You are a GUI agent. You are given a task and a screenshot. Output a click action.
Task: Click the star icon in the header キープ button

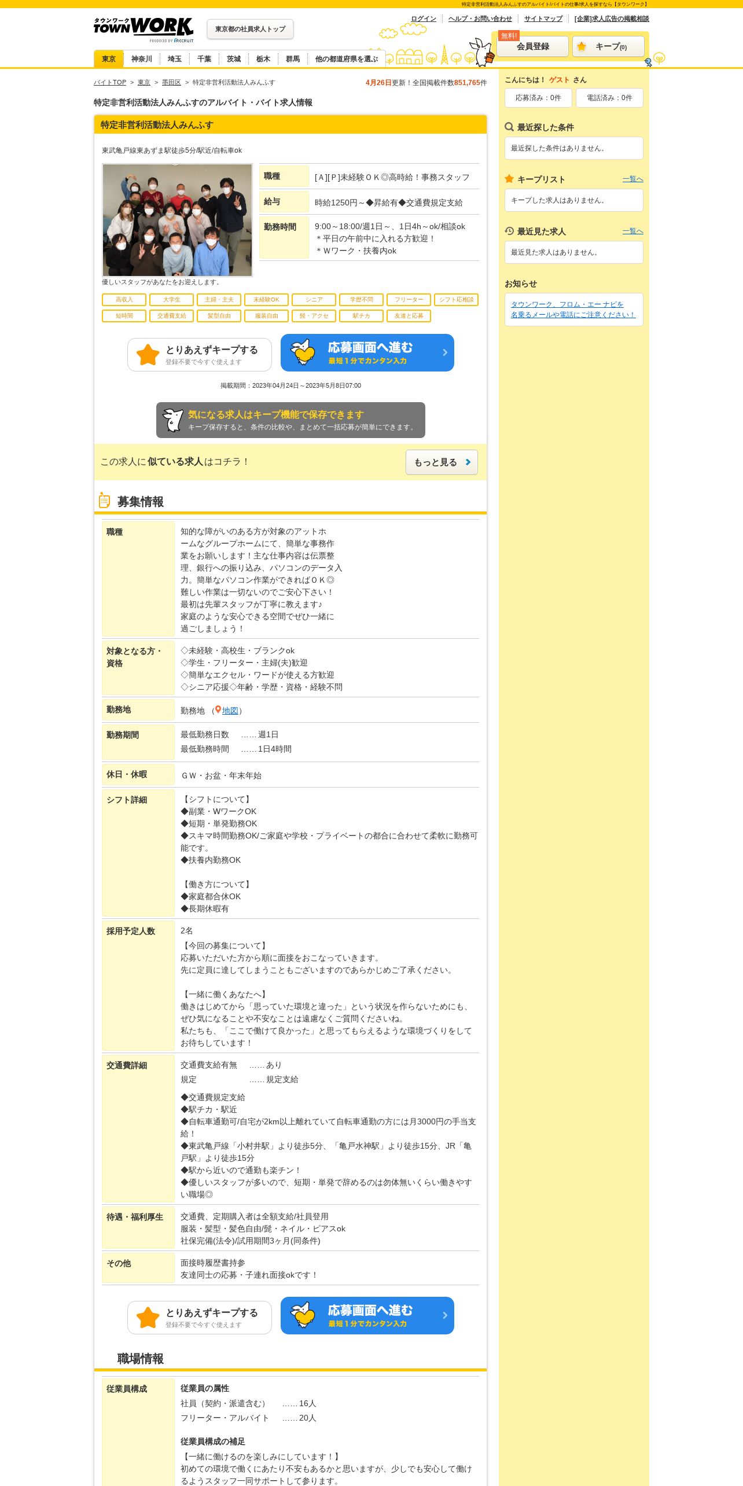point(582,46)
